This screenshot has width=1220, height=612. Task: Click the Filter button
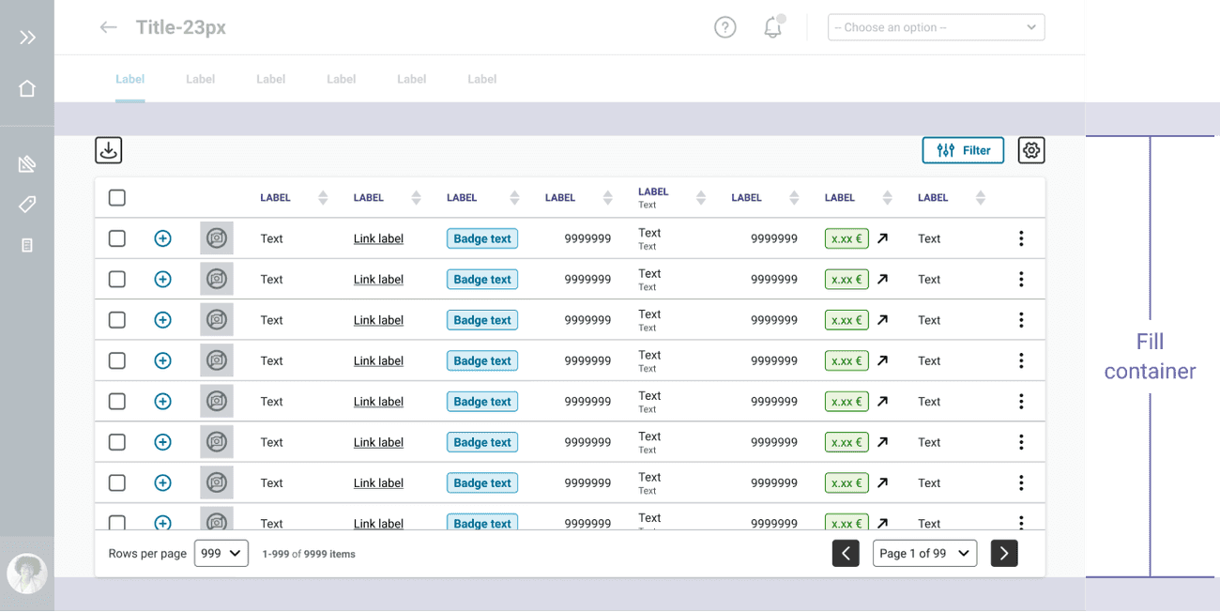tap(963, 149)
